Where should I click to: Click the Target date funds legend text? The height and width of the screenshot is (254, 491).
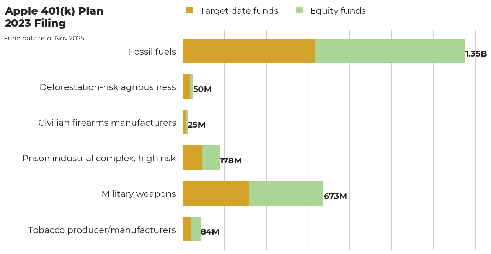[x=239, y=11]
